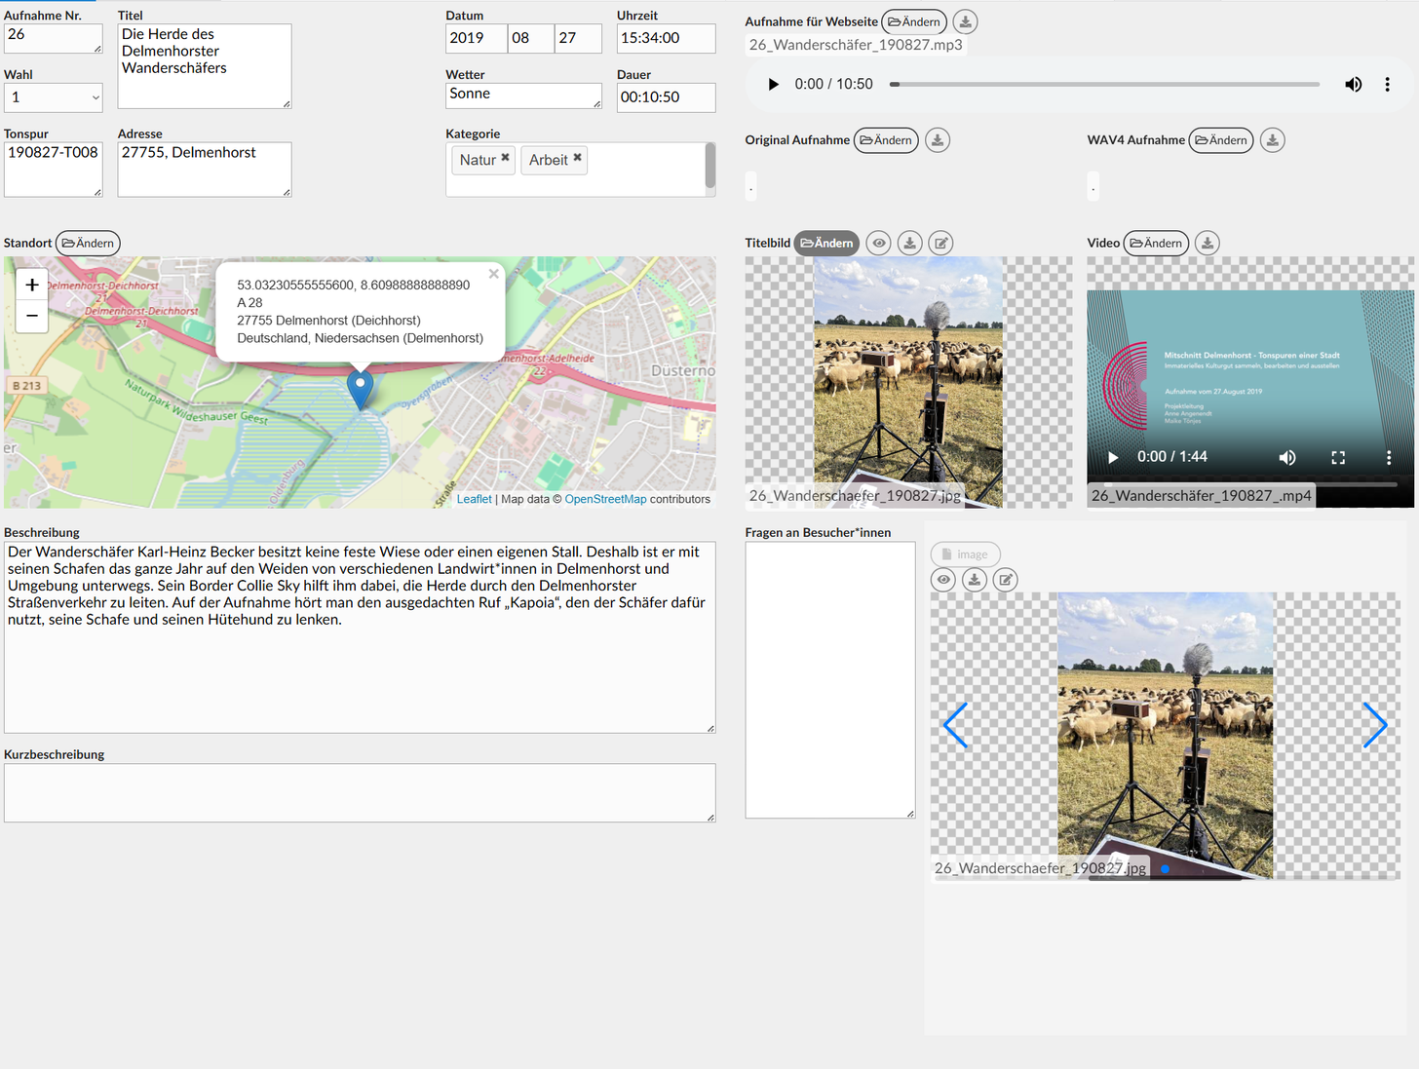Download the Titelbild image
This screenshot has width=1419, height=1069.
(909, 244)
